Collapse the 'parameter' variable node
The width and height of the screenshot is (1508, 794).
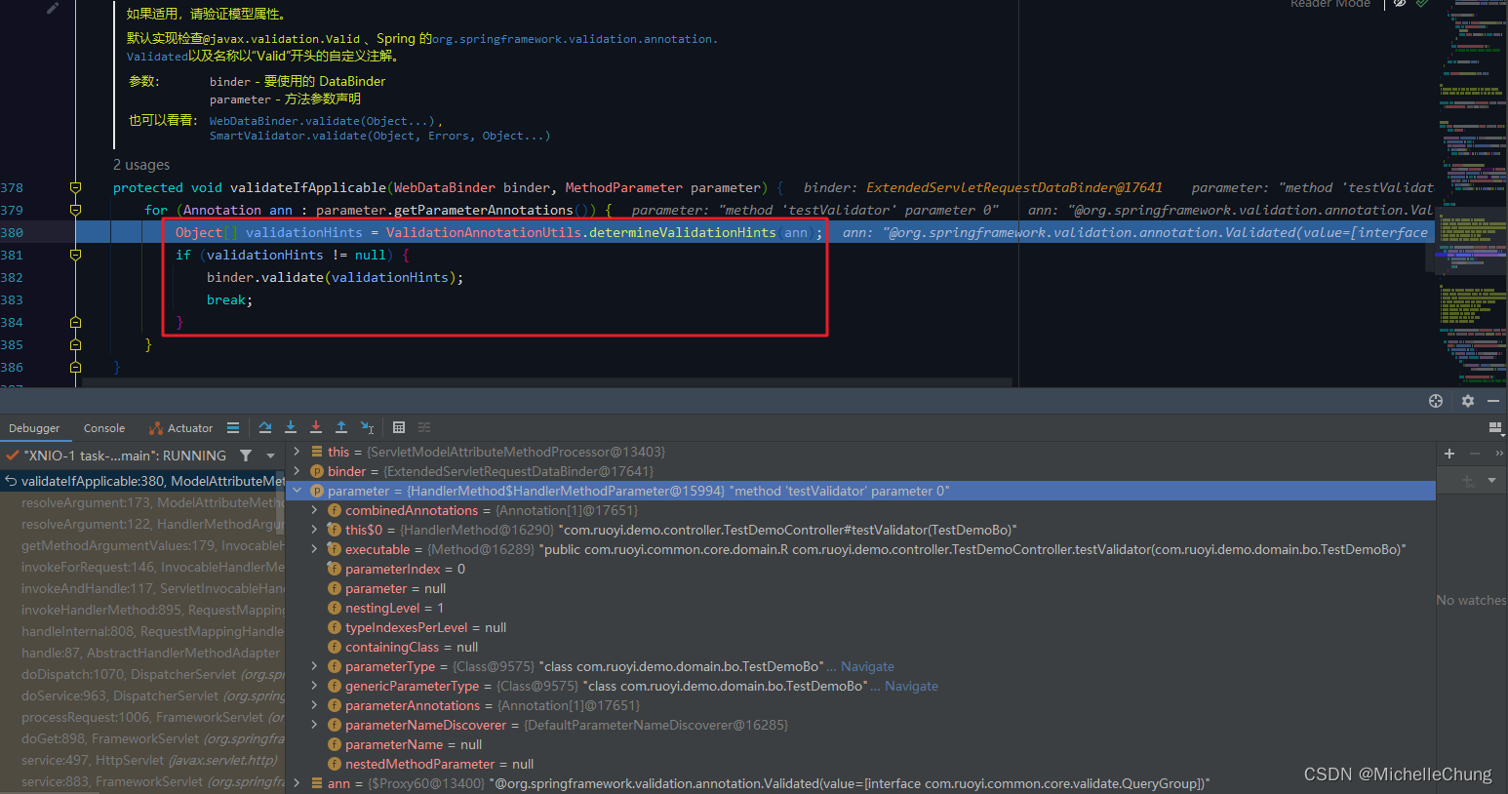coord(298,491)
